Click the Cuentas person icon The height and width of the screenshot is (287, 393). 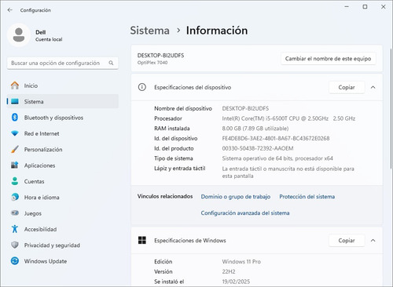15,181
